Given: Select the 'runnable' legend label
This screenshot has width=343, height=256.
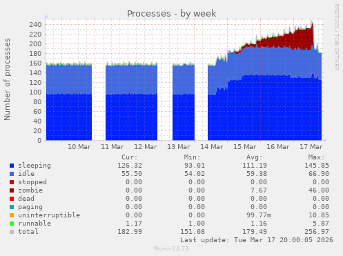Looking at the screenshot, I should (35, 224).
